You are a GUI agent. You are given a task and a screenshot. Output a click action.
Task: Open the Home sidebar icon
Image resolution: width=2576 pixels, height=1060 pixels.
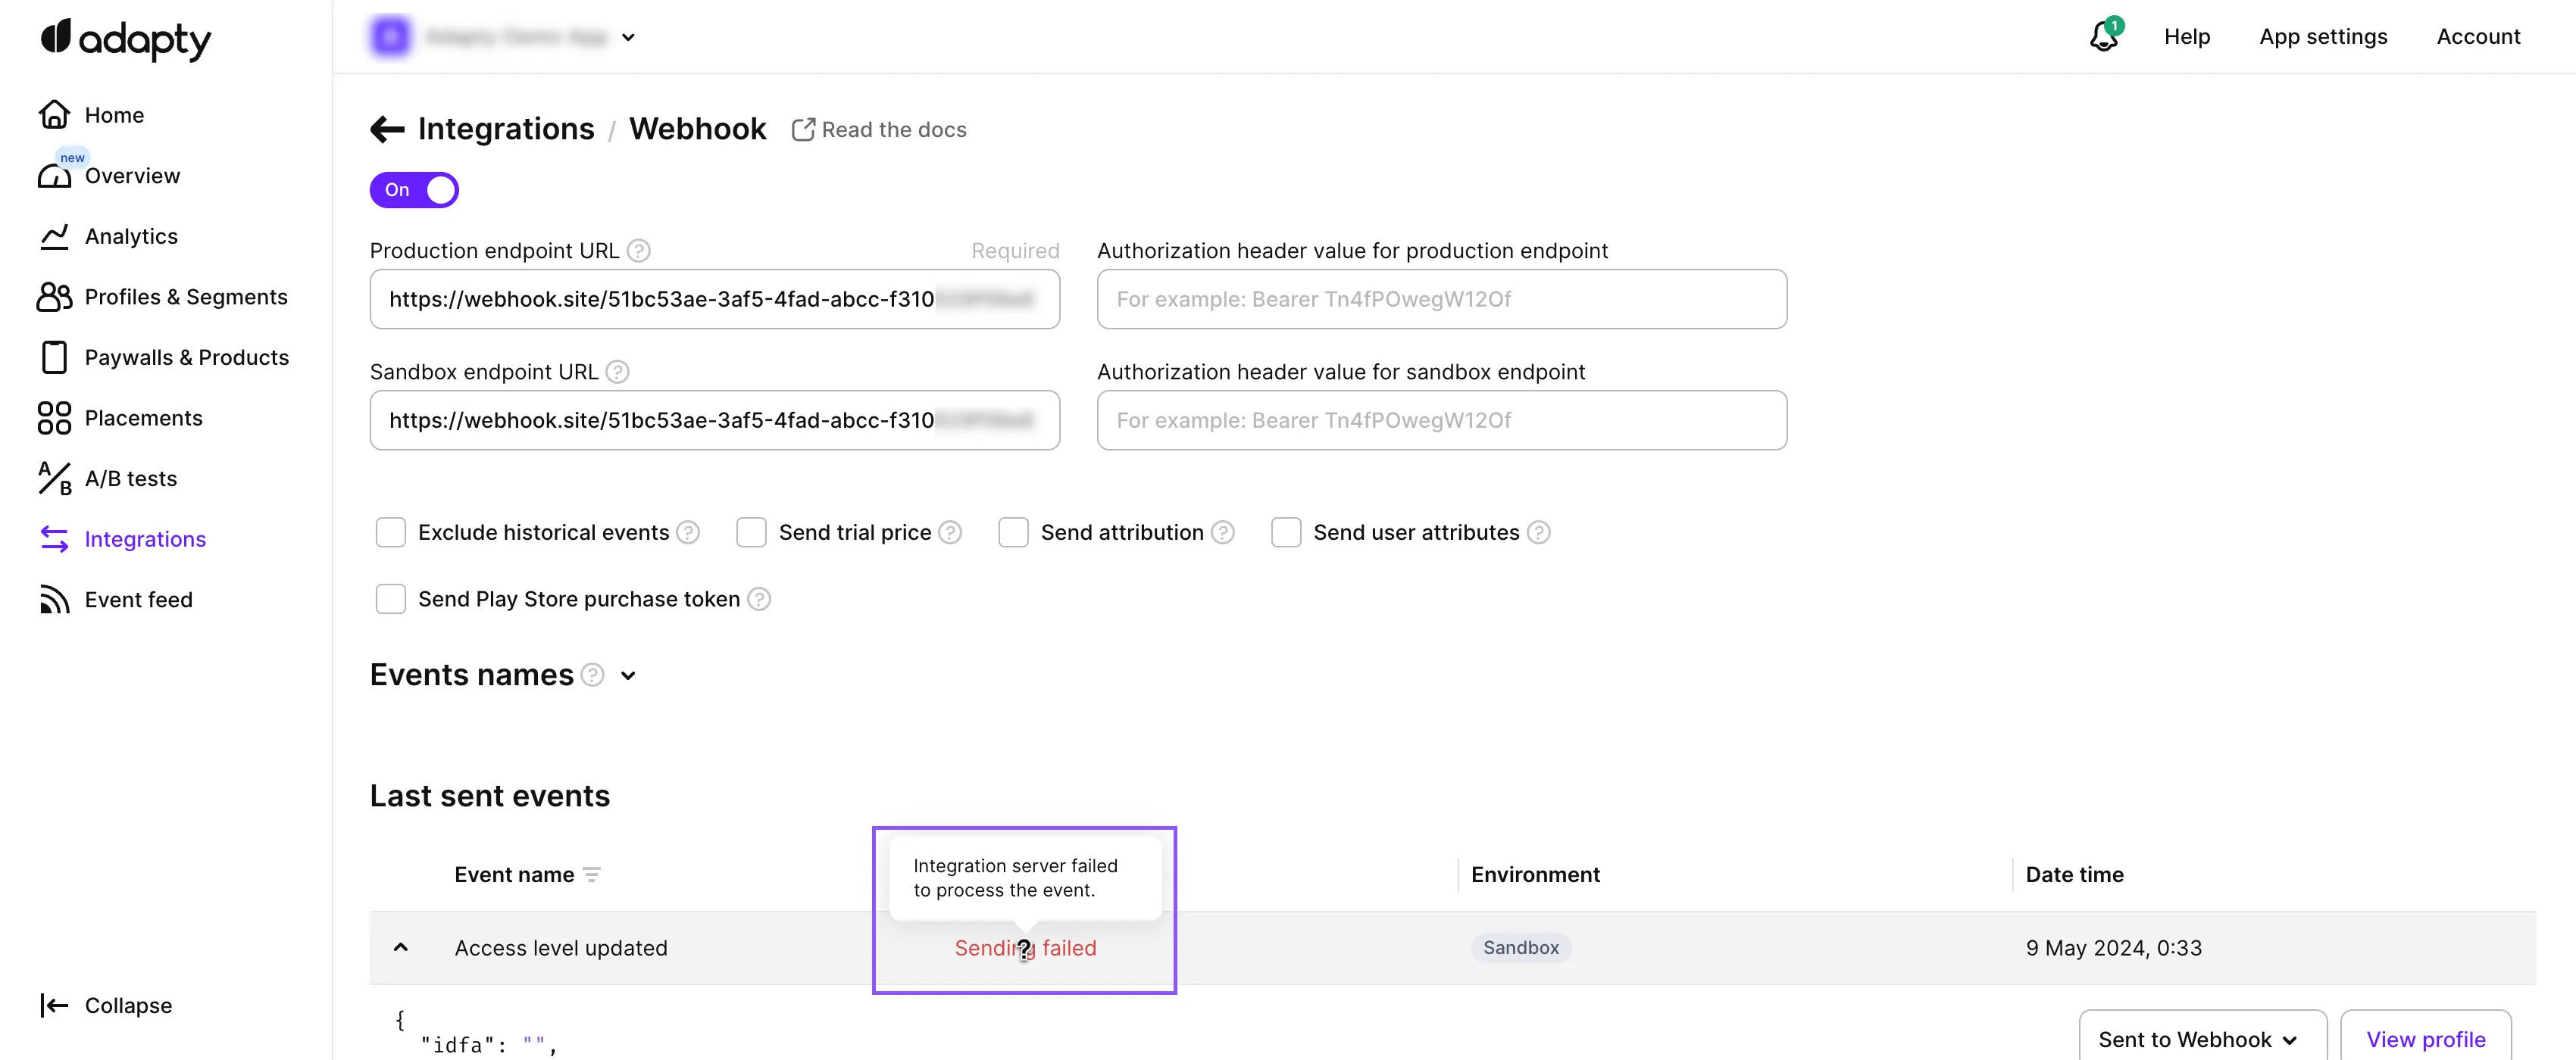54,114
